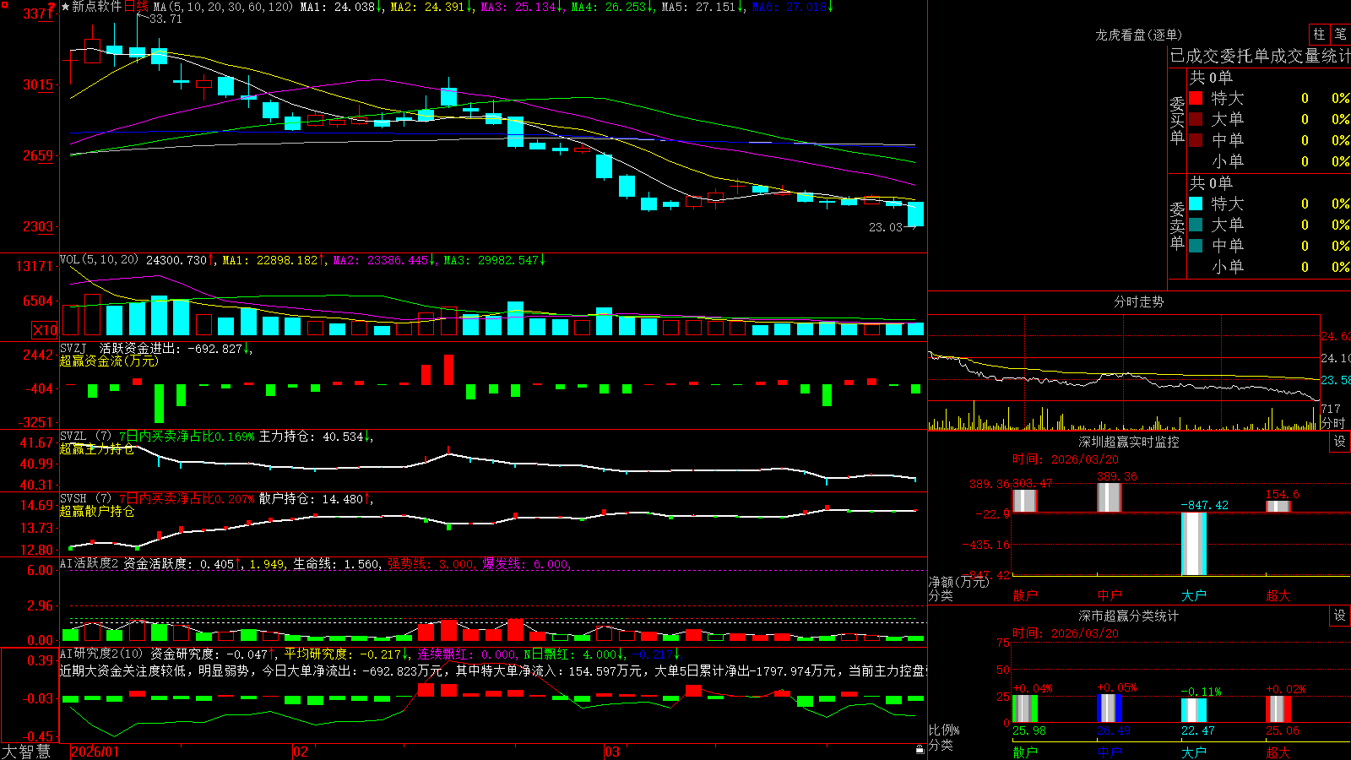Toggle the 柱 bar display mode
Image resolution: width=1351 pixels, height=760 pixels.
point(1319,34)
